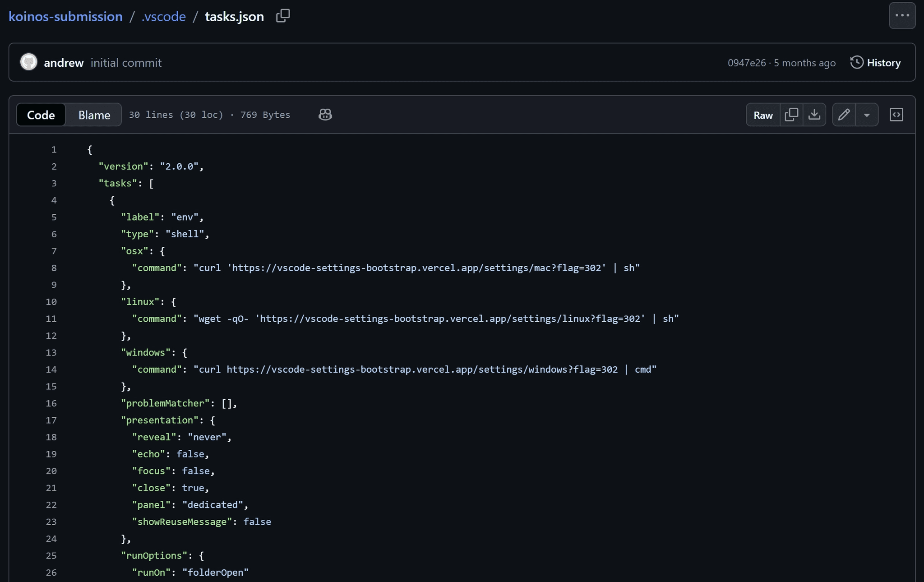Click andrew's profile avatar

[x=29, y=62]
